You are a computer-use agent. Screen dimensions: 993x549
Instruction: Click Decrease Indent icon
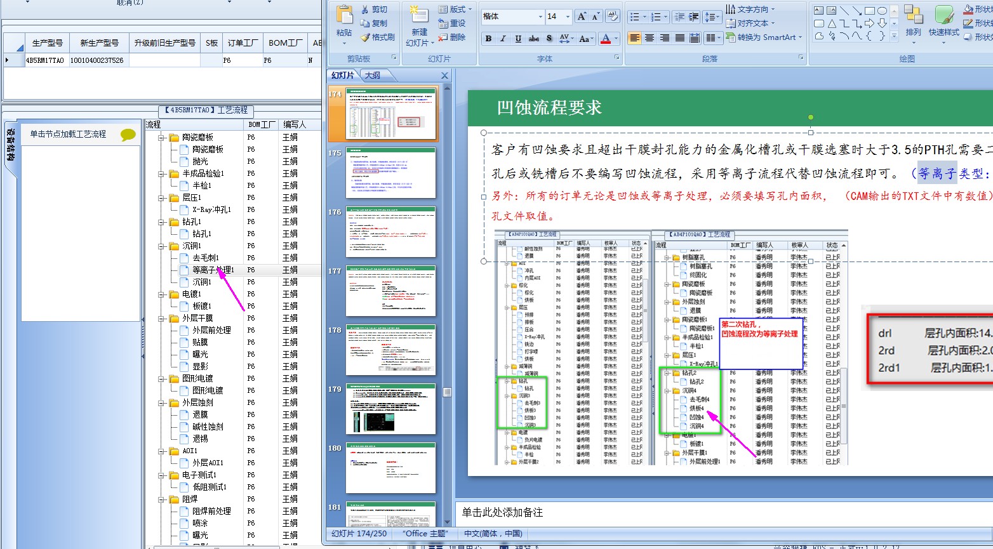(x=680, y=17)
